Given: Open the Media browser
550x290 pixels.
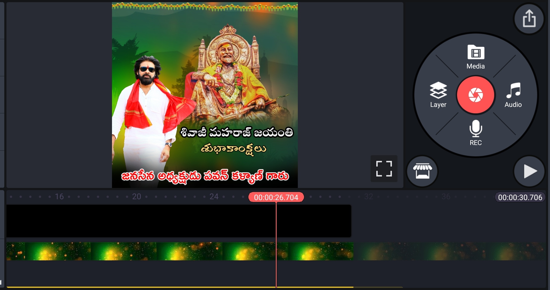Looking at the screenshot, I should coord(476,57).
